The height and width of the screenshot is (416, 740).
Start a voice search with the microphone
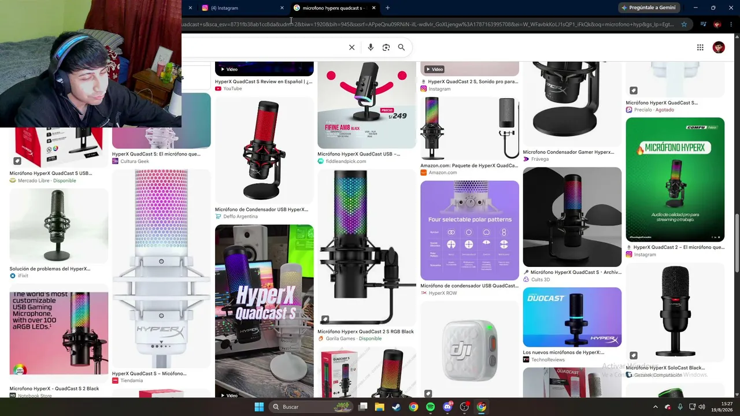click(x=371, y=47)
